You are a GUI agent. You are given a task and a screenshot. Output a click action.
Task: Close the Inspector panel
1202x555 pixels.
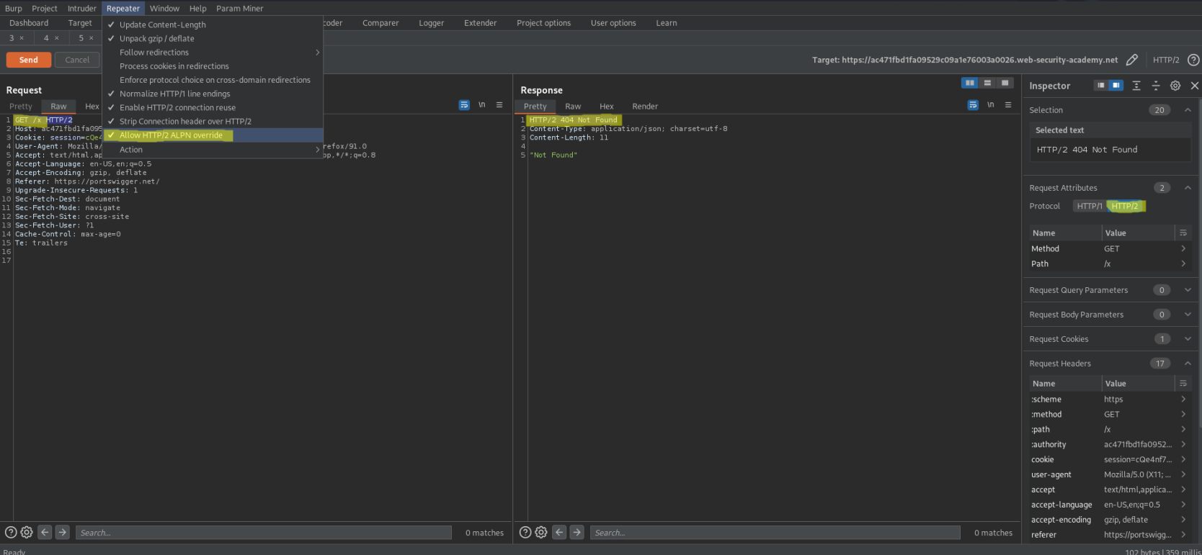(x=1195, y=86)
